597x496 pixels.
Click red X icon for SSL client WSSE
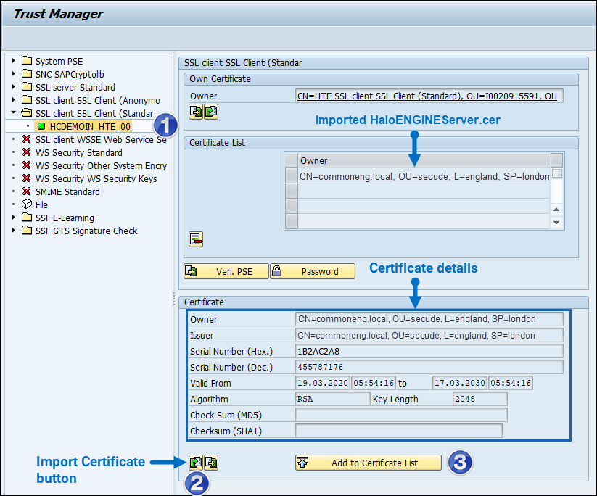26,139
